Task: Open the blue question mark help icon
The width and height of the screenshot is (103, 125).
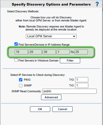Action: tap(97, 4)
